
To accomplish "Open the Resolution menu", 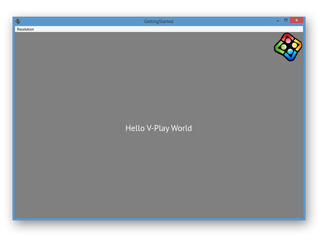I will coord(25,29).
